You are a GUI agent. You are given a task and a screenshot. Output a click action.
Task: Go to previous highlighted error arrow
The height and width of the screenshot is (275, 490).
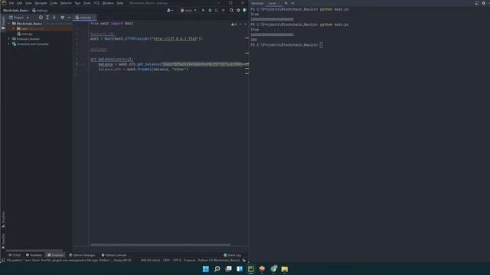pyautogui.click(x=240, y=24)
